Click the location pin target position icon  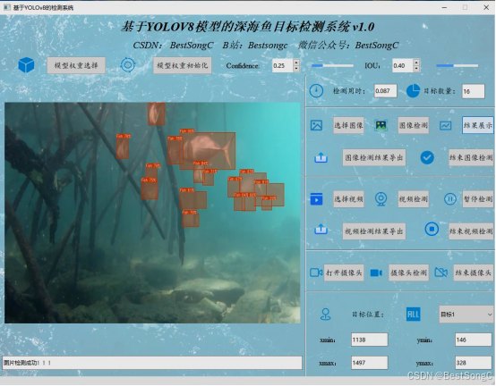[326, 314]
